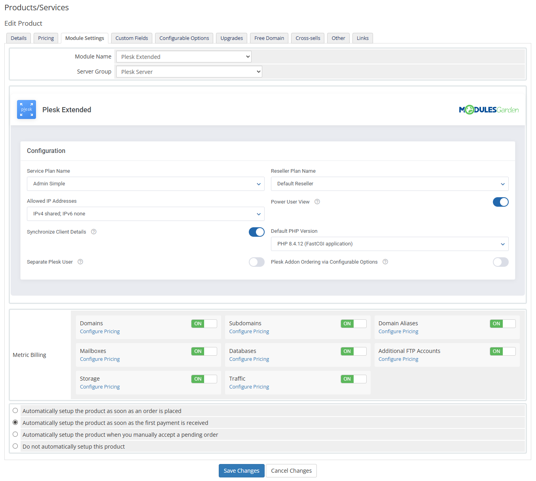Viewport: 536px width, 481px height.
Task: Enable the Separate Plesk User switch
Action: [256, 262]
